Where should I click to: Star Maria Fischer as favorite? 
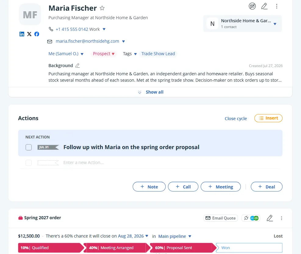pyautogui.click(x=102, y=8)
